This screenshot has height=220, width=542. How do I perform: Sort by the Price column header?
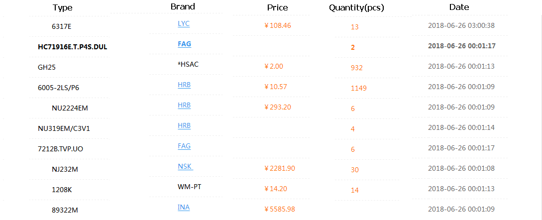tap(277, 7)
